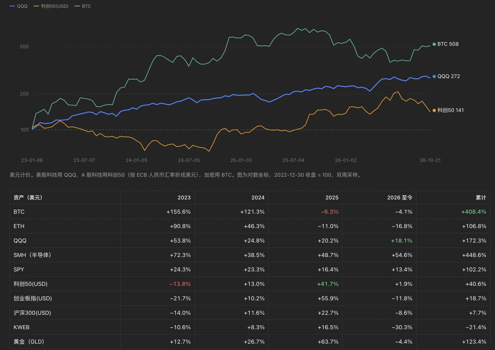This screenshot has height=350, width=495.
Task: Click BTC's cumulative value +408.4%
Action: coord(474,212)
